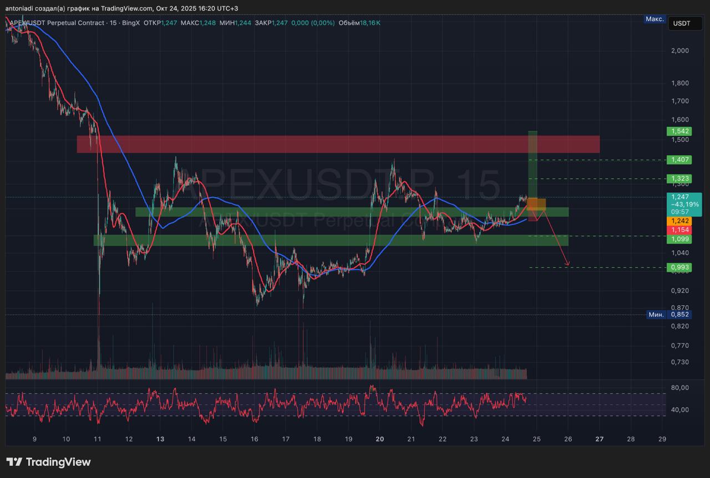Click the TradingView logo at bottom left
710x478 pixels.
tap(48, 462)
